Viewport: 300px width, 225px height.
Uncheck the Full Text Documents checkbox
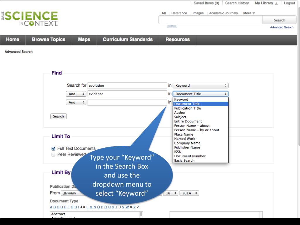pos(53,149)
